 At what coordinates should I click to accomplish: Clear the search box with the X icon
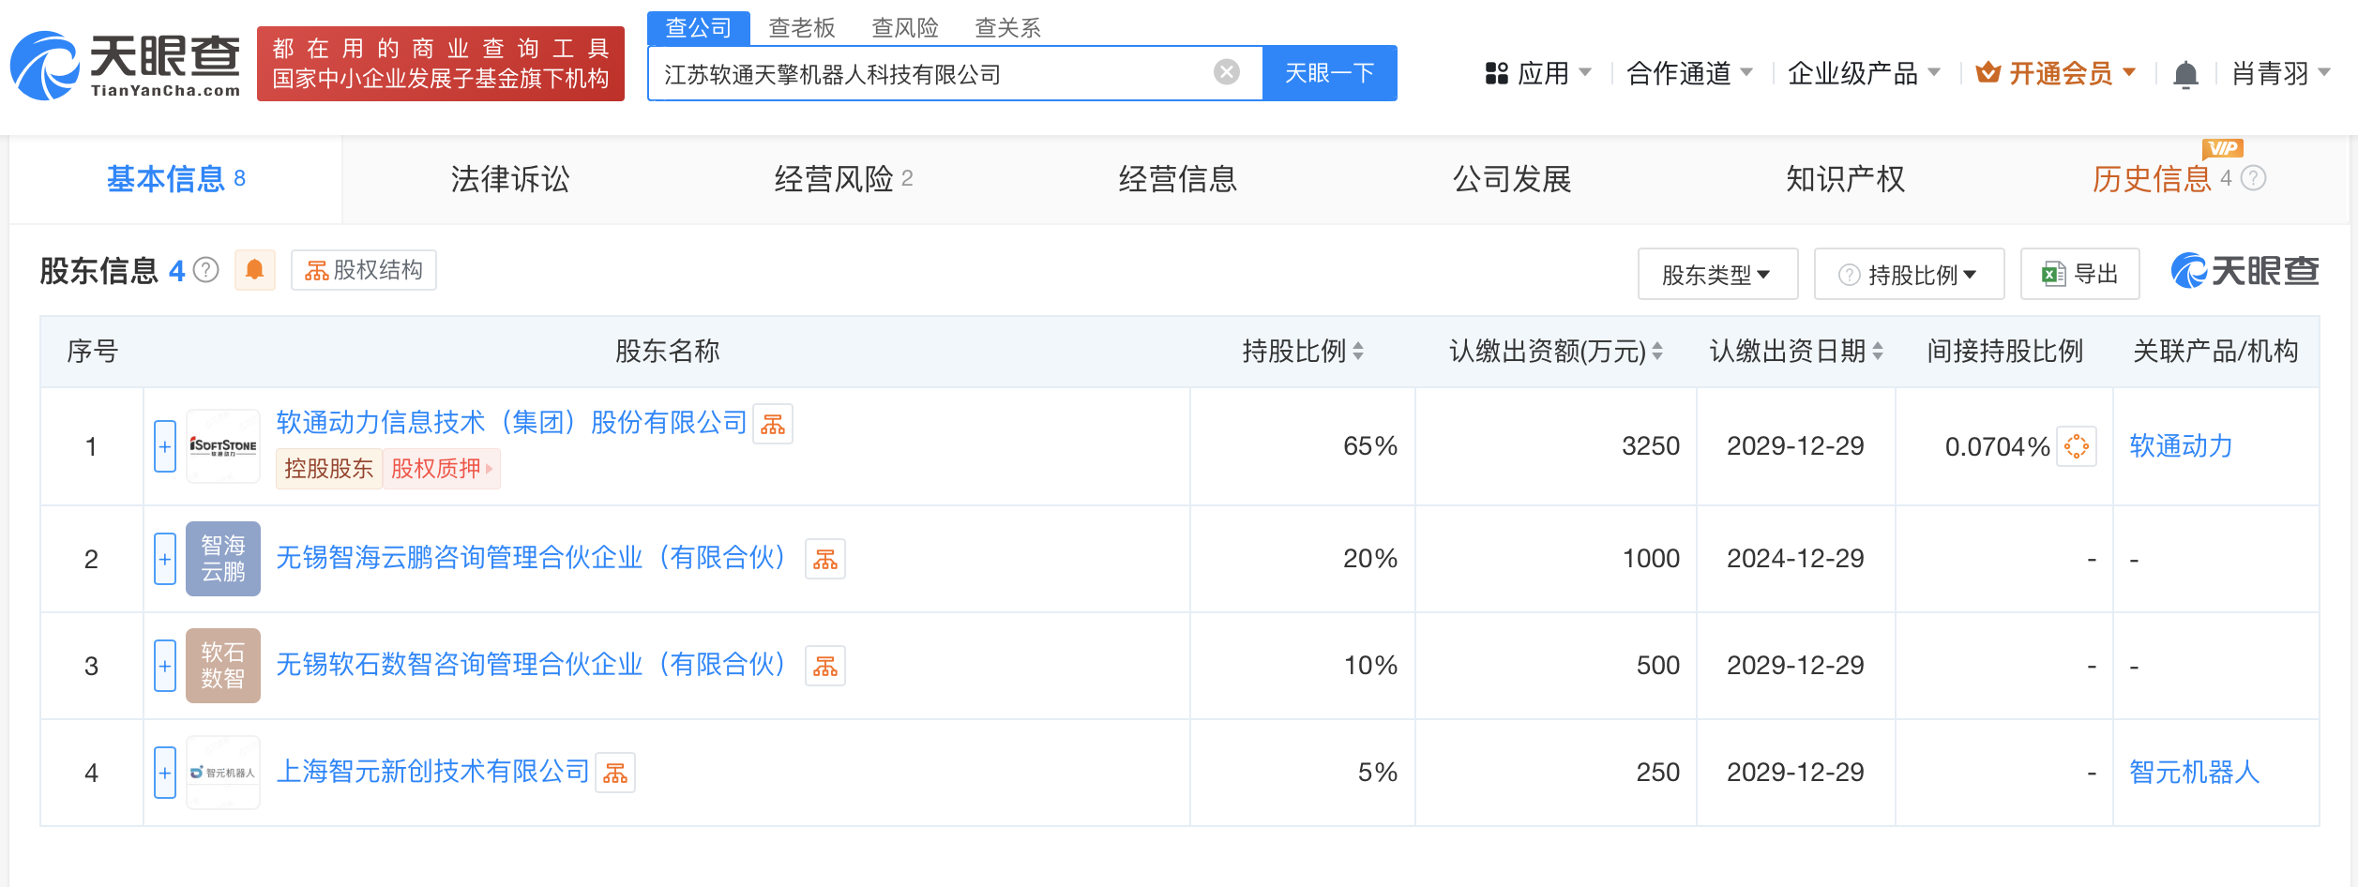(1226, 72)
